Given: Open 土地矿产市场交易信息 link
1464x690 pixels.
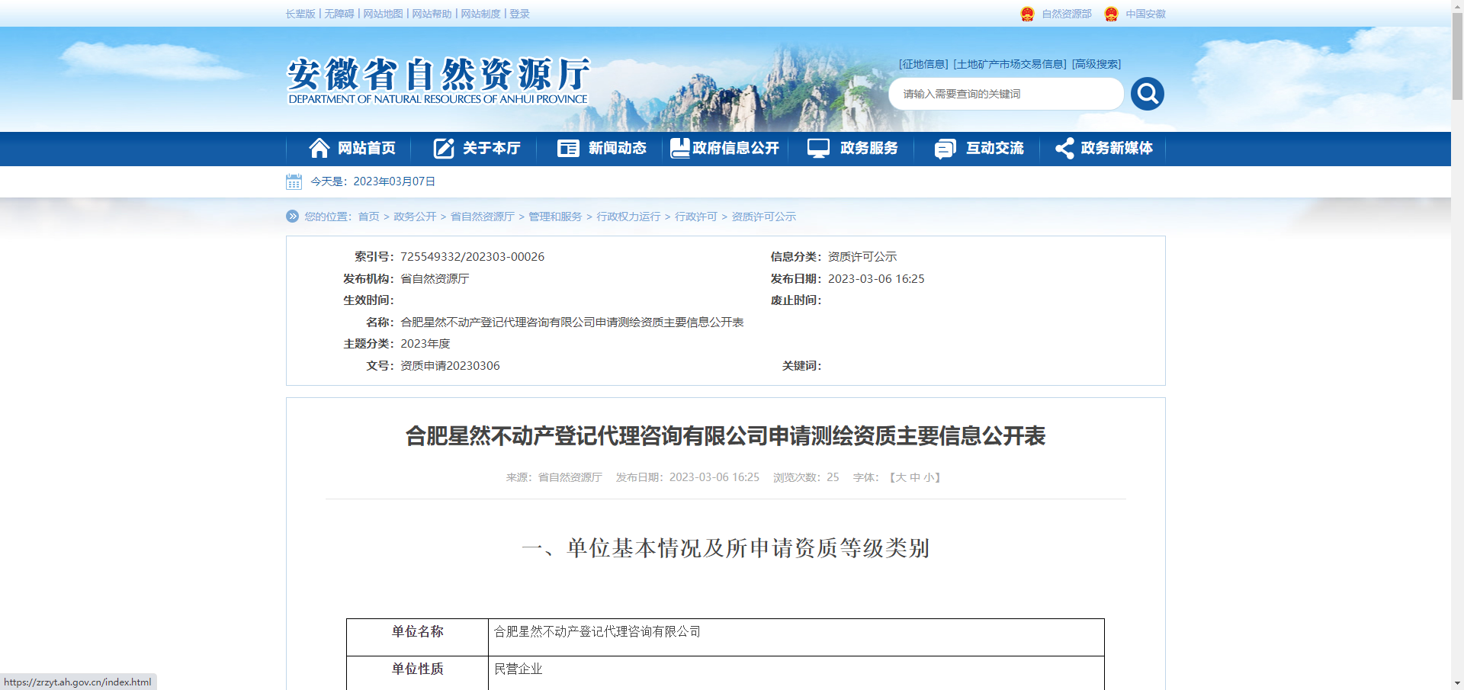Looking at the screenshot, I should coord(1010,64).
